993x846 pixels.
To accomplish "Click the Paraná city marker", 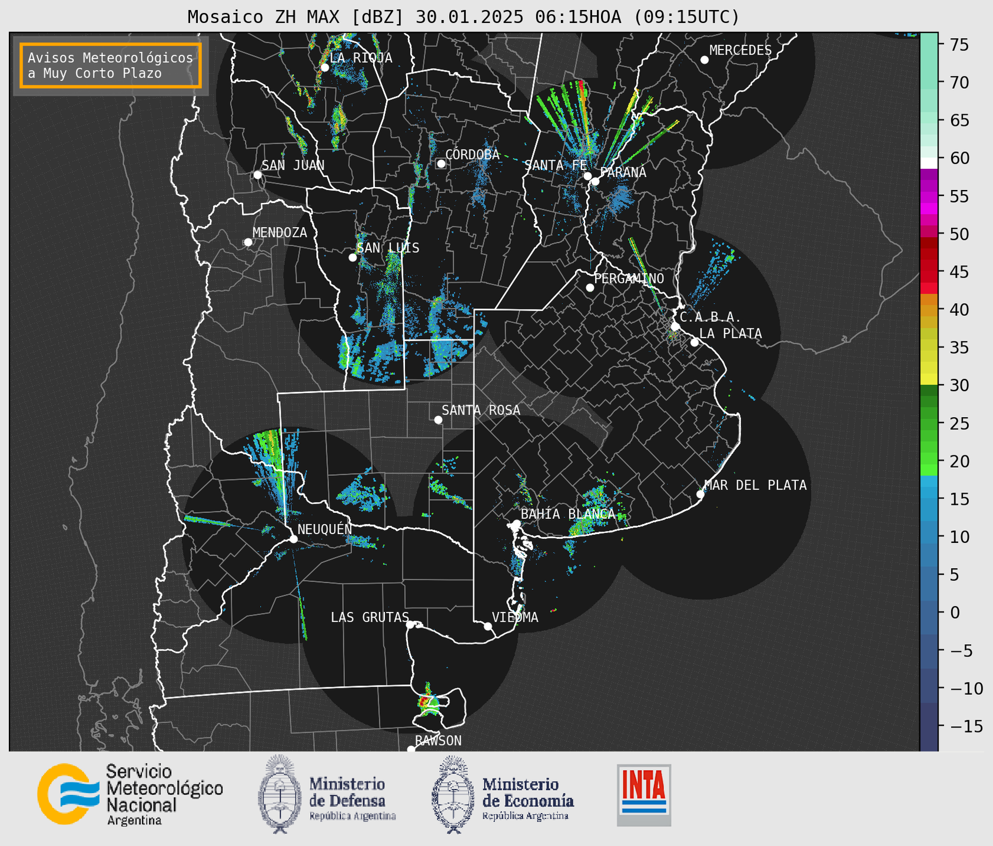I will (595, 181).
